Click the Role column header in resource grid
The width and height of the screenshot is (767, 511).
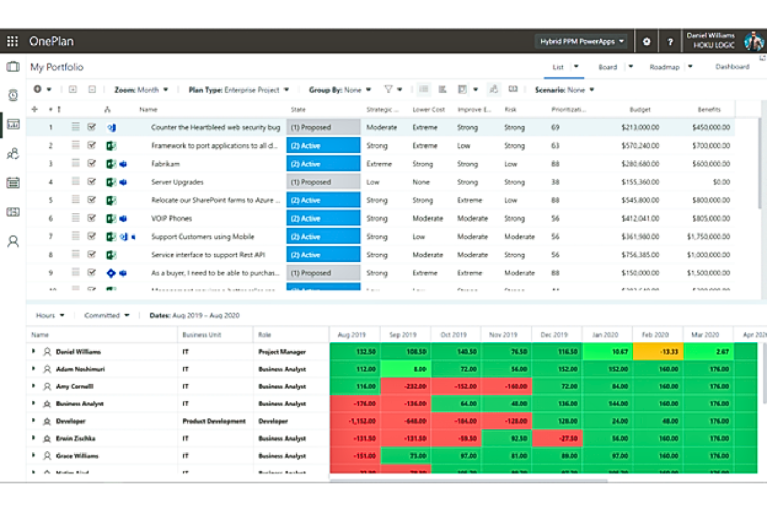[264, 334]
